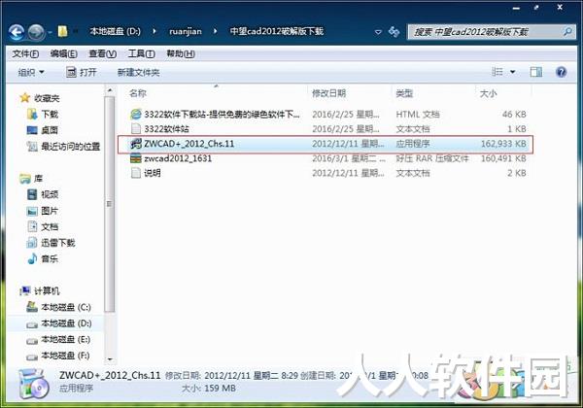Sort by 修改日期 column header
The height and width of the screenshot is (408, 583).
tap(328, 93)
